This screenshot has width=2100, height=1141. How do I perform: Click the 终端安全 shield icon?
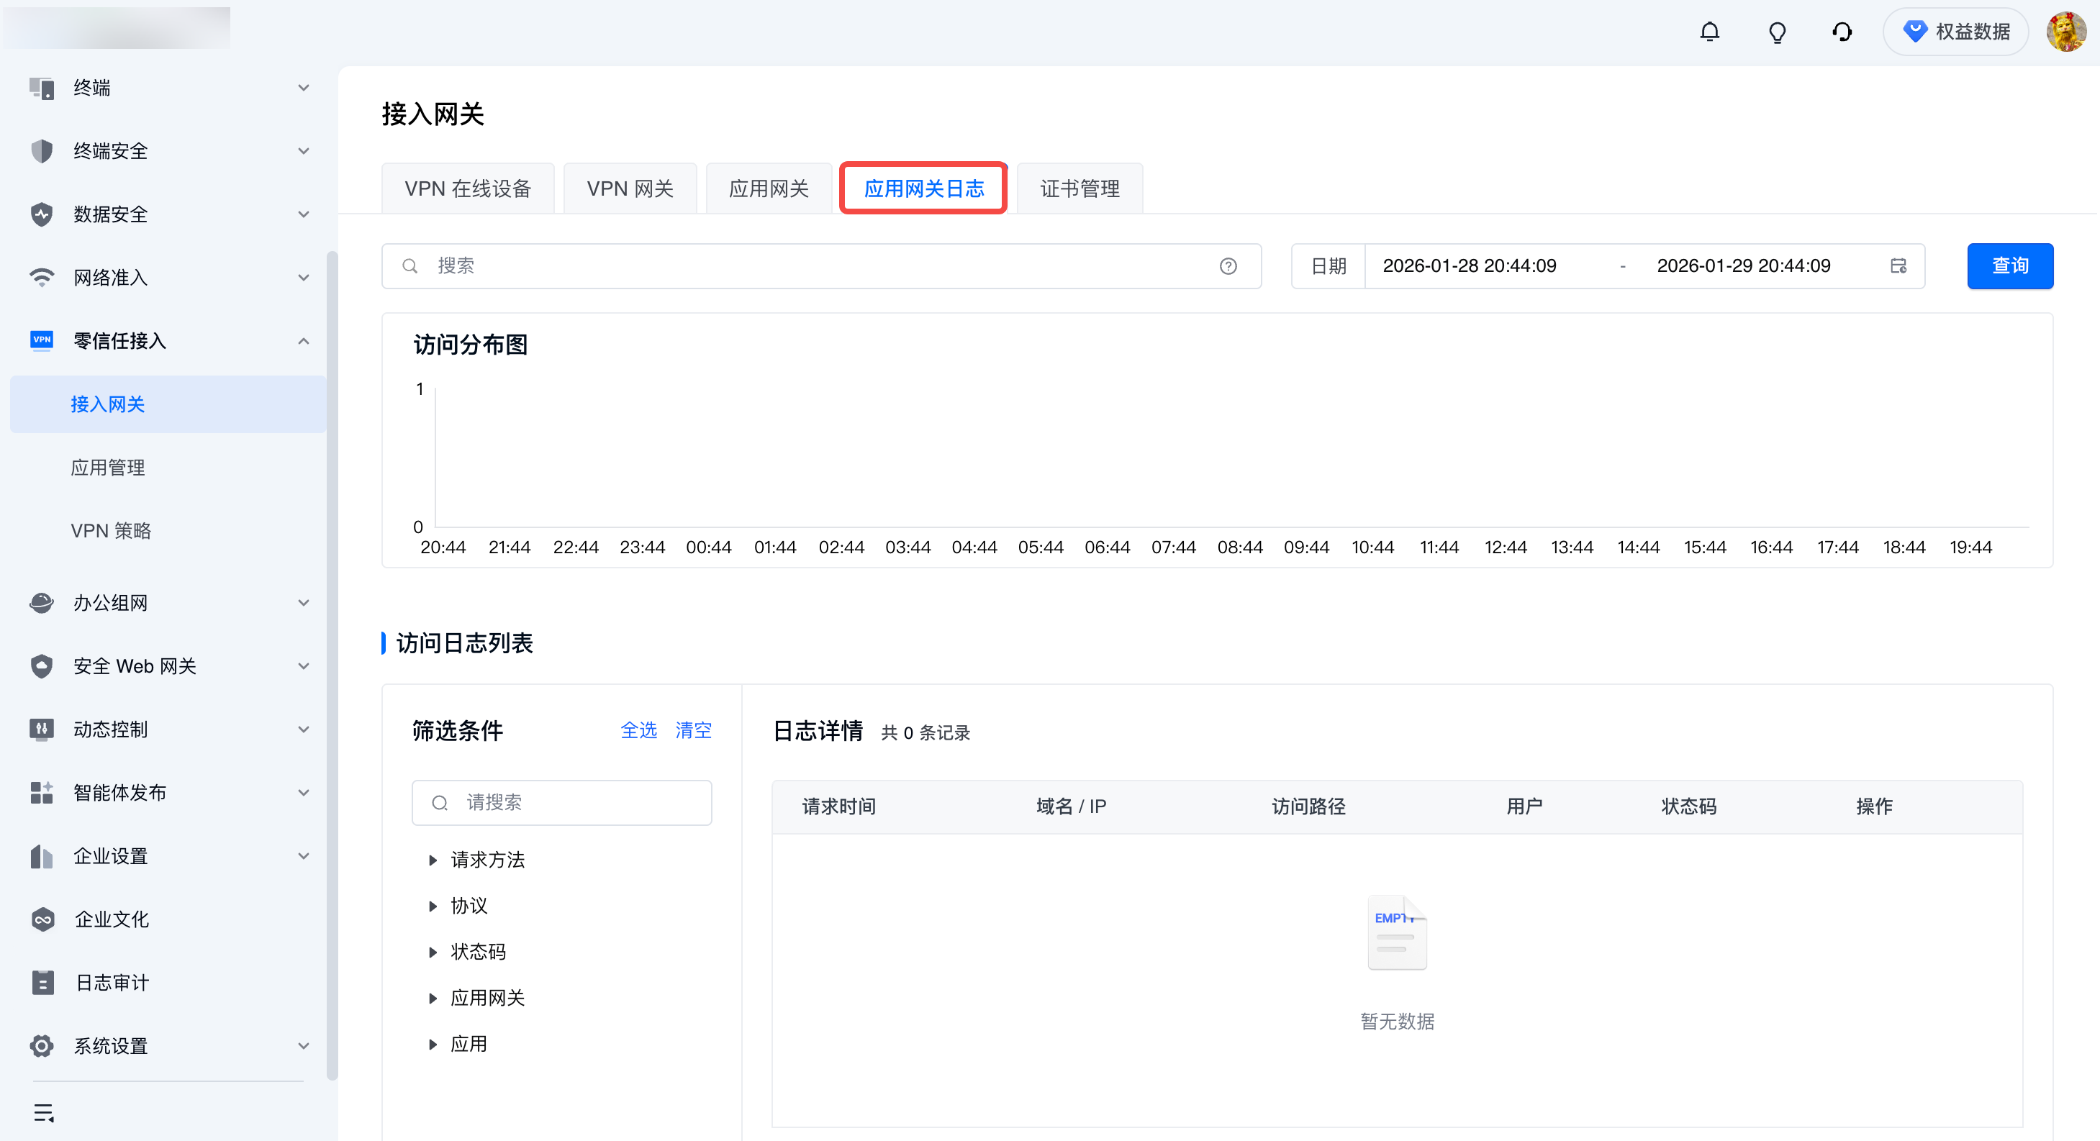pyautogui.click(x=42, y=152)
